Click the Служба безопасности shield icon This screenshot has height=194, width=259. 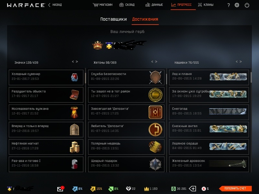pos(155,77)
